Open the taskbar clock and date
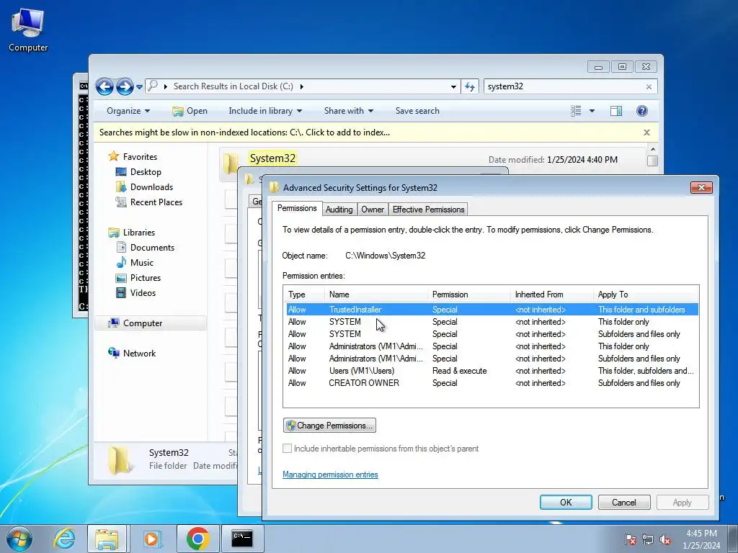Viewport: 738px width, 553px height. click(x=701, y=539)
